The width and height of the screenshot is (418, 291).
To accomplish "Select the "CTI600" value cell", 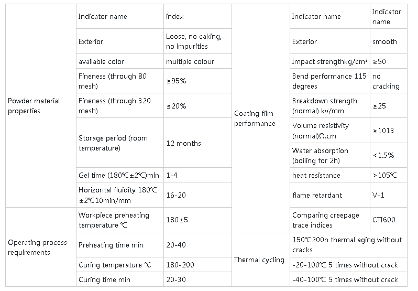I will coord(383,220).
